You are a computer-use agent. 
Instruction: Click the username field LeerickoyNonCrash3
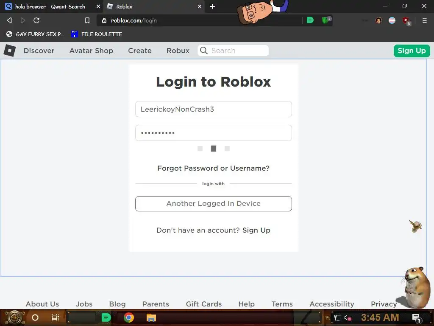click(x=214, y=109)
